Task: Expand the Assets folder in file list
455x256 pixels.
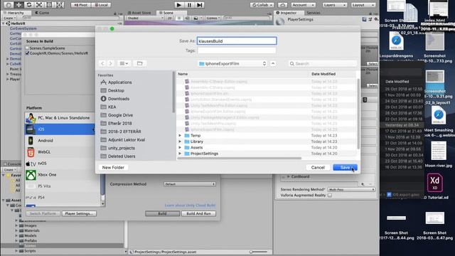Action: pyautogui.click(x=180, y=147)
